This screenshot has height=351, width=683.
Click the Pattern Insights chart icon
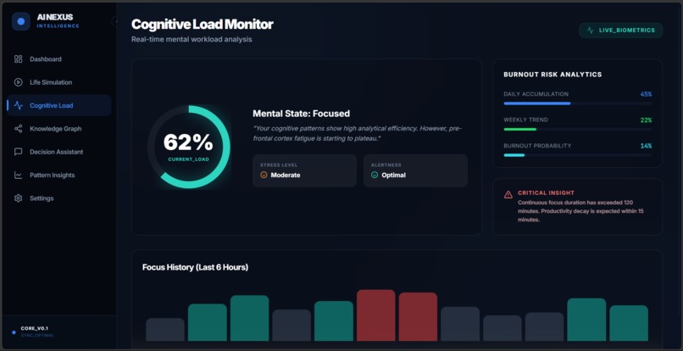(18, 175)
